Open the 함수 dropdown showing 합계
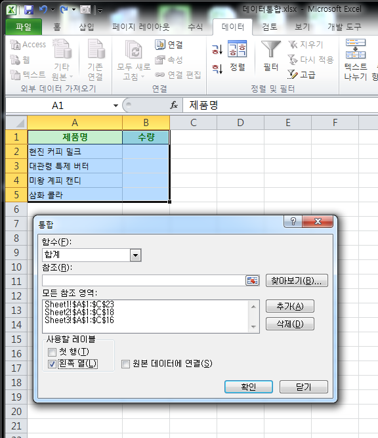 [x=135, y=255]
